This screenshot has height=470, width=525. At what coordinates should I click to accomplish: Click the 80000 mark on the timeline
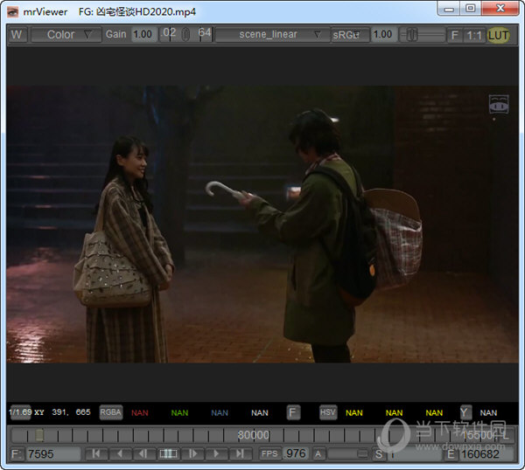253,435
